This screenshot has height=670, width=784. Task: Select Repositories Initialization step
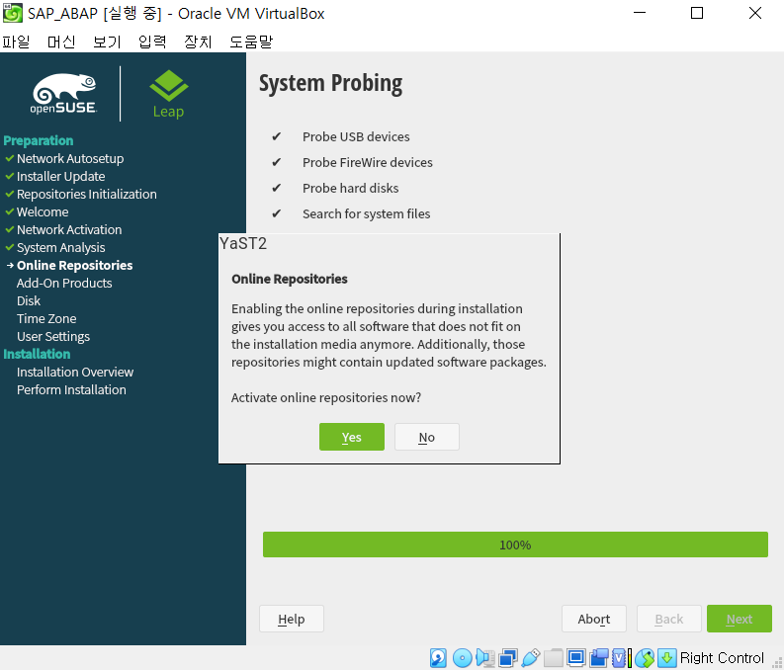tap(86, 194)
